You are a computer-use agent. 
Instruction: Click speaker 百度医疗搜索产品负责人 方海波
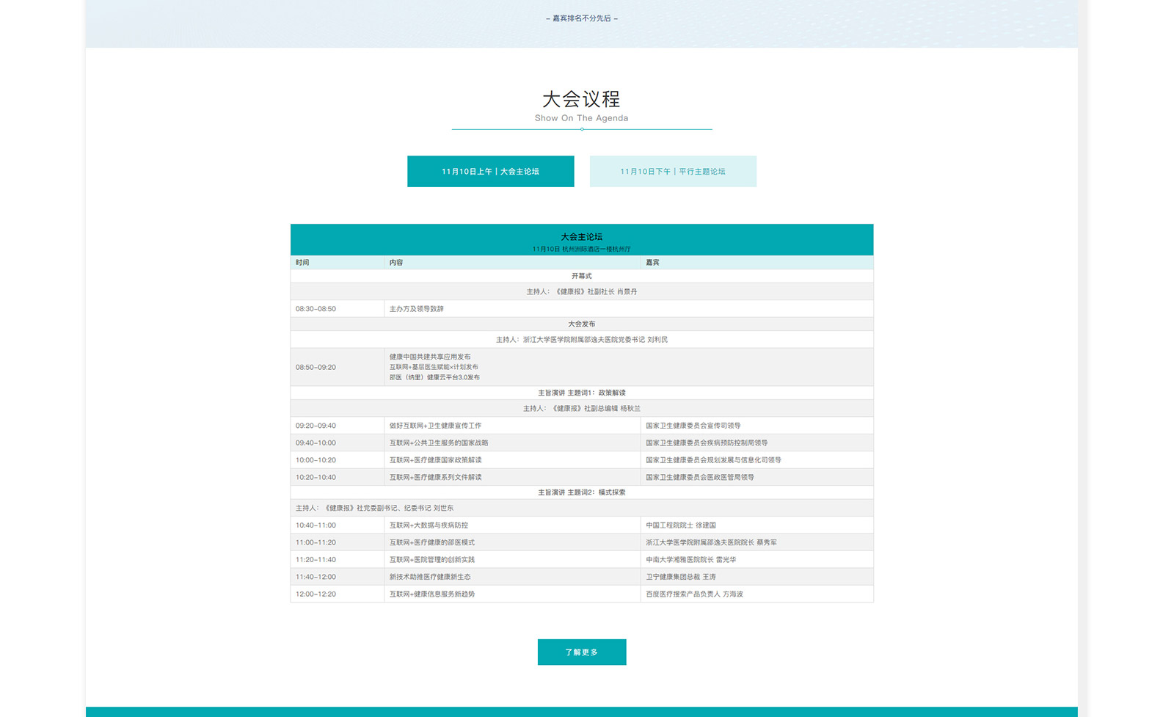click(694, 594)
